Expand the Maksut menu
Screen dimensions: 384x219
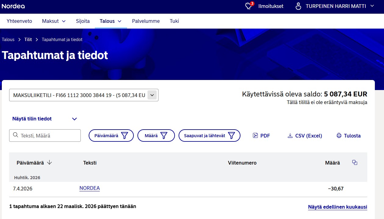click(x=54, y=21)
